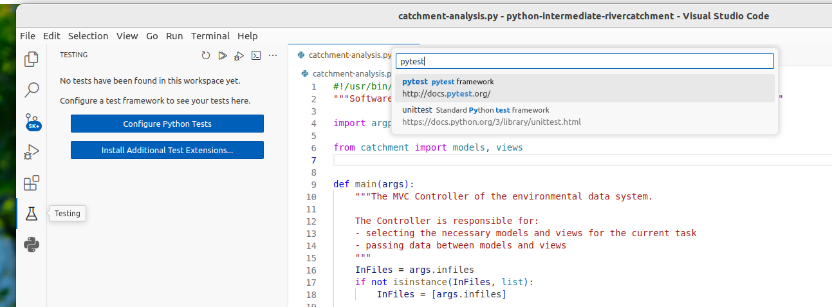832x307 pixels.
Task: Click Show Test Output terminal icon
Action: (256, 55)
